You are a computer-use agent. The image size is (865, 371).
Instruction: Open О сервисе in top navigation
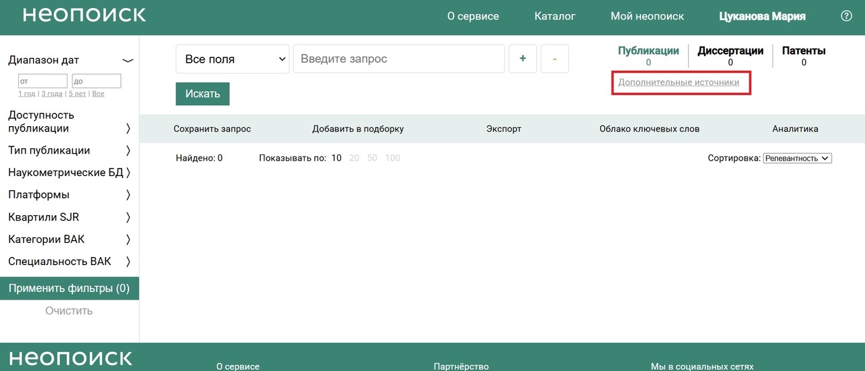[473, 16]
